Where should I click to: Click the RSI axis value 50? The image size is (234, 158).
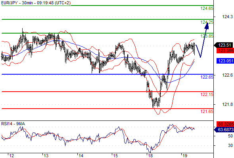[x=230, y=136]
